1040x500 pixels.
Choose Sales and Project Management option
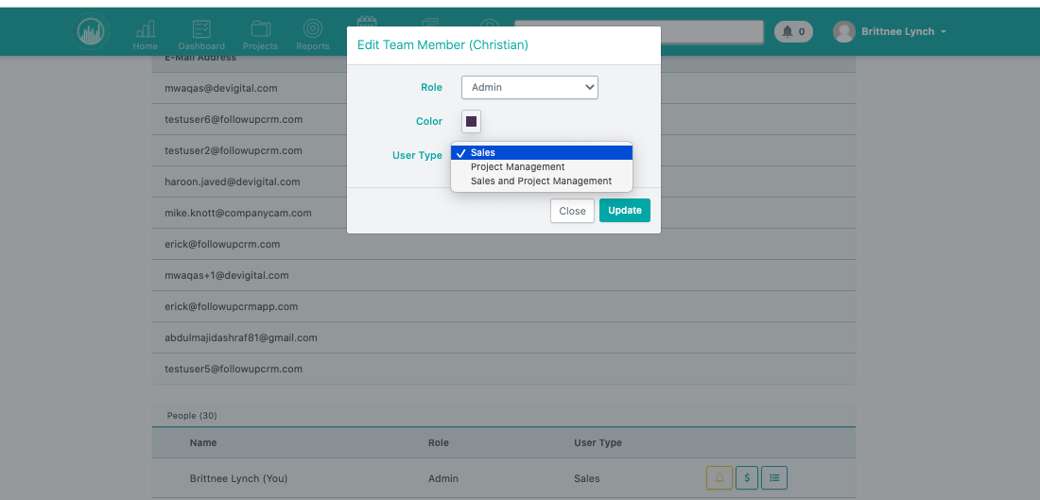coord(541,181)
